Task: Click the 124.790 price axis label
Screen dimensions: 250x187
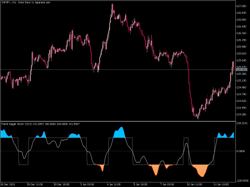Action: [242, 94]
